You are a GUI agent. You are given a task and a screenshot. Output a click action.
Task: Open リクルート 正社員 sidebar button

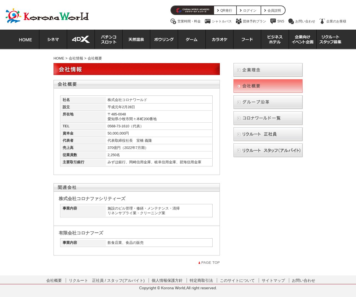[268, 134]
